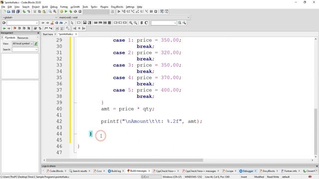Collapse the fold marker at line 44

tap(75, 134)
